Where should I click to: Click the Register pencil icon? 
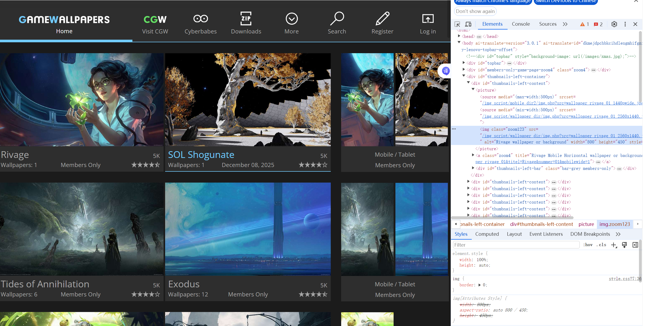tap(382, 19)
